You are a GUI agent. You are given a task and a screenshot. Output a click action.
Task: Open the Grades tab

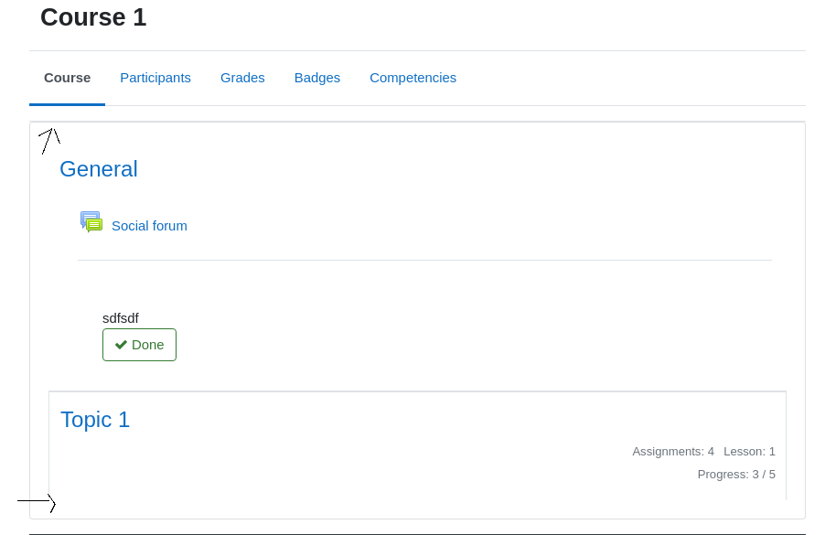pos(242,78)
